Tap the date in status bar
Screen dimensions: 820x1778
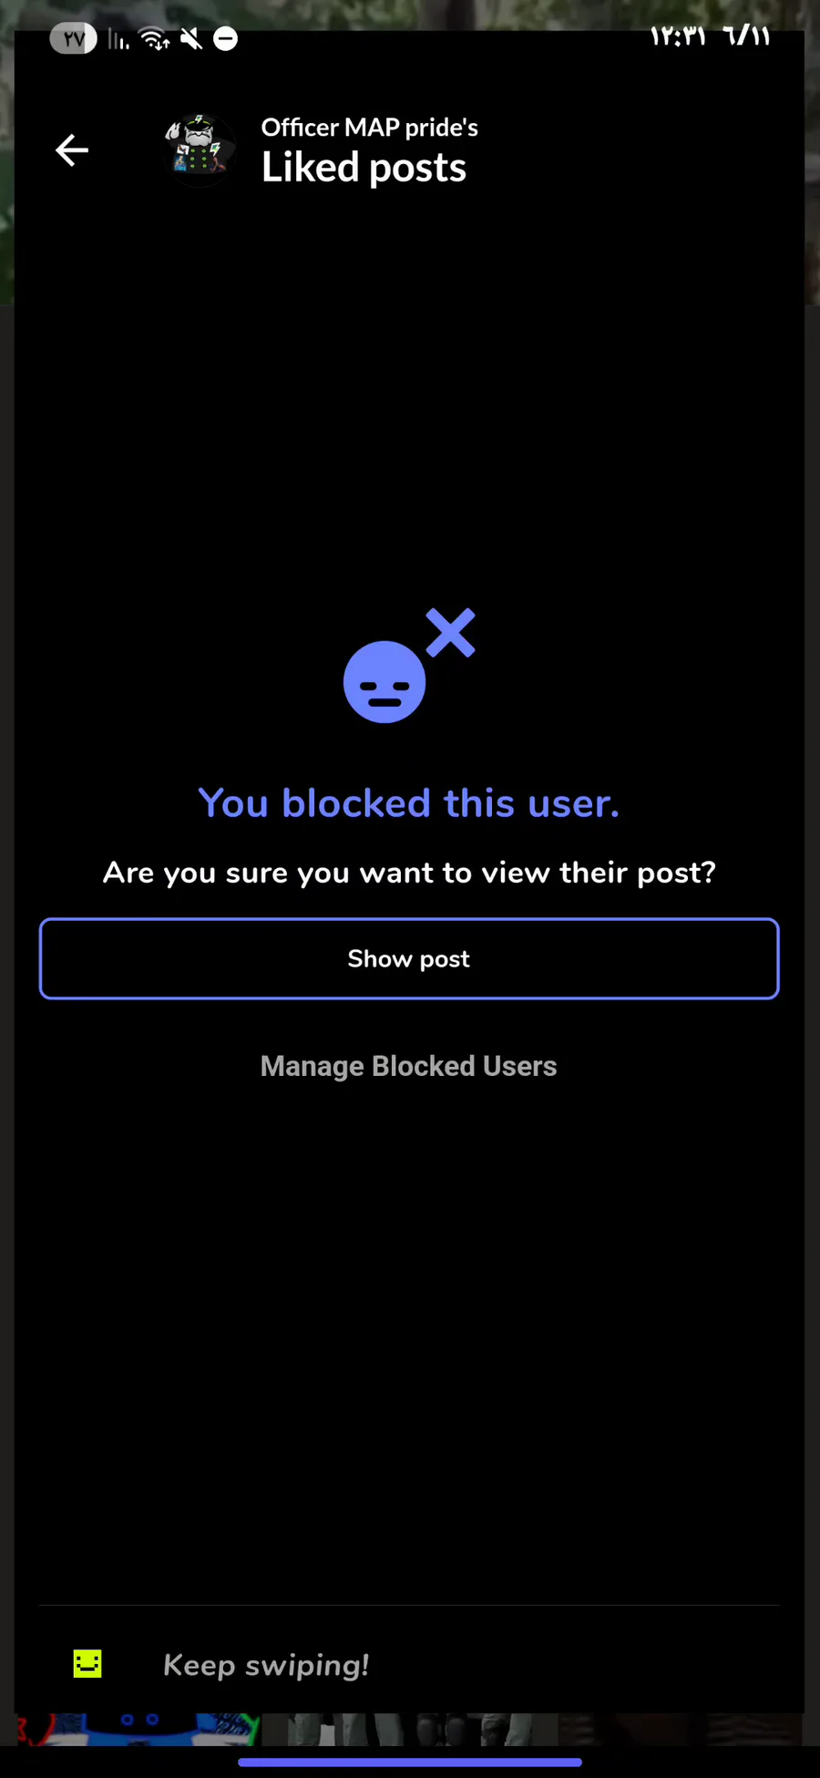tap(746, 36)
